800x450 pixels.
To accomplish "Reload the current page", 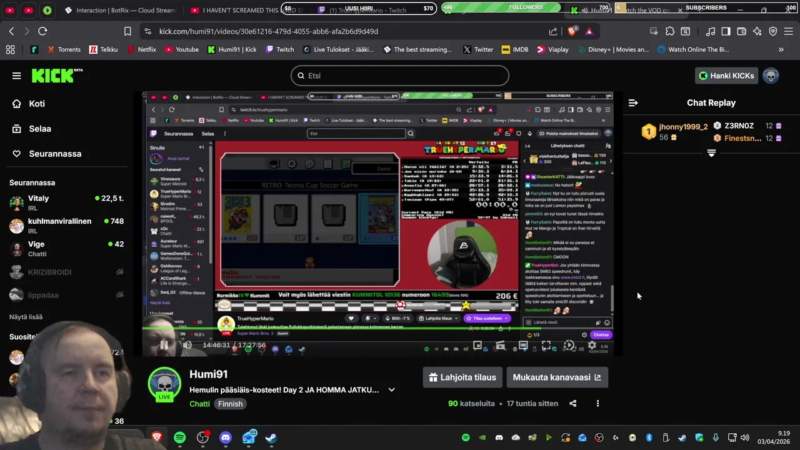I will click(x=42, y=31).
